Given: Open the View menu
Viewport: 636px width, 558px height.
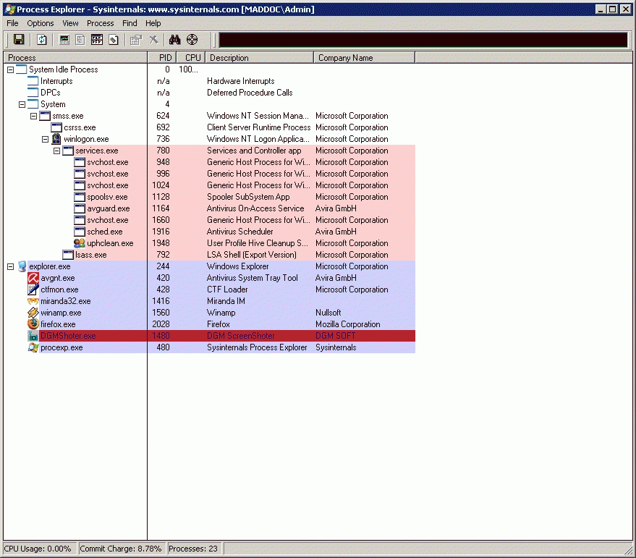Looking at the screenshot, I should click(x=70, y=23).
